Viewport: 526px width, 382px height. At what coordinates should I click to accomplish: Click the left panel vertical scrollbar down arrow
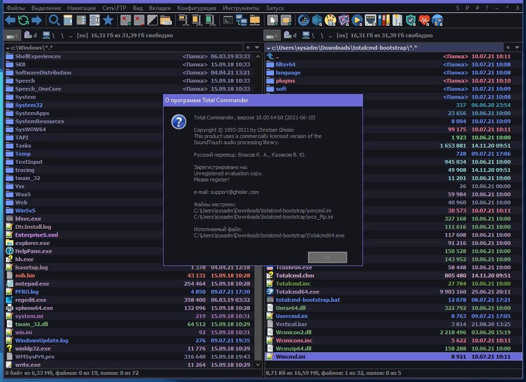(x=258, y=365)
